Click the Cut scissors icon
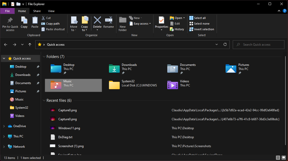This screenshot has height=161, width=288. tap(43, 18)
